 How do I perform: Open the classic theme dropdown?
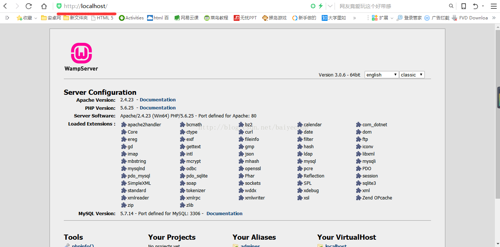[412, 75]
